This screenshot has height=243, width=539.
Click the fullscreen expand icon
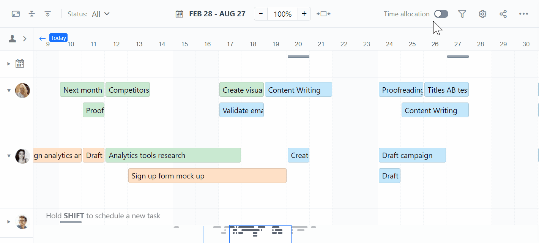click(16, 14)
